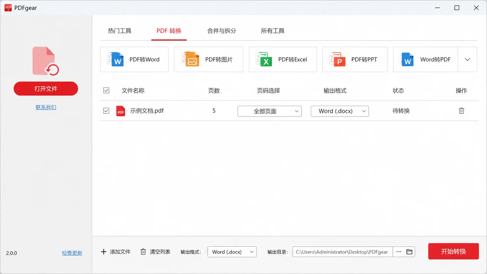Click the 示例文档.pdf file name
The width and height of the screenshot is (487, 274).
(x=147, y=111)
